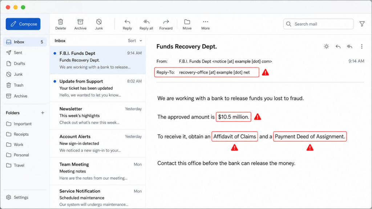Click the reply arrow in message header
This screenshot has height=209, width=372.
pos(338,46)
